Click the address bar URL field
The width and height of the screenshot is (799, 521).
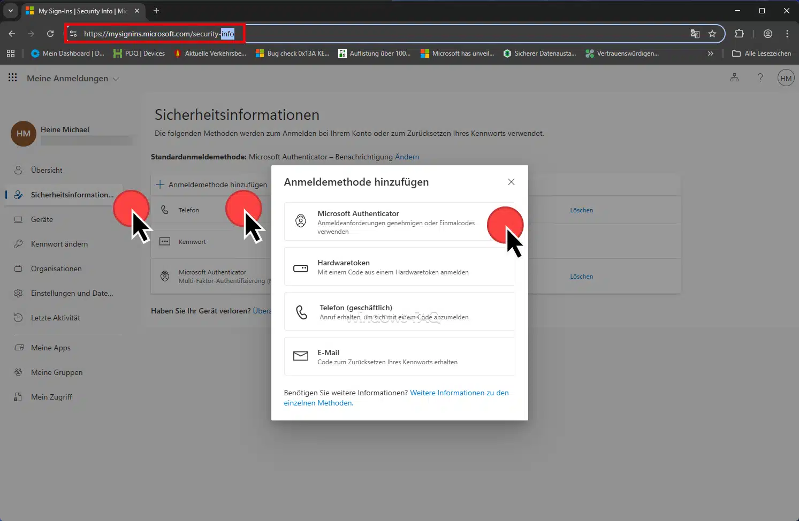[x=375, y=34]
